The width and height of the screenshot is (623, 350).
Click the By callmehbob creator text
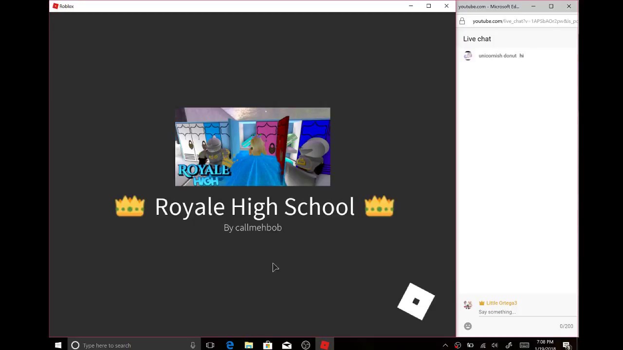(253, 227)
